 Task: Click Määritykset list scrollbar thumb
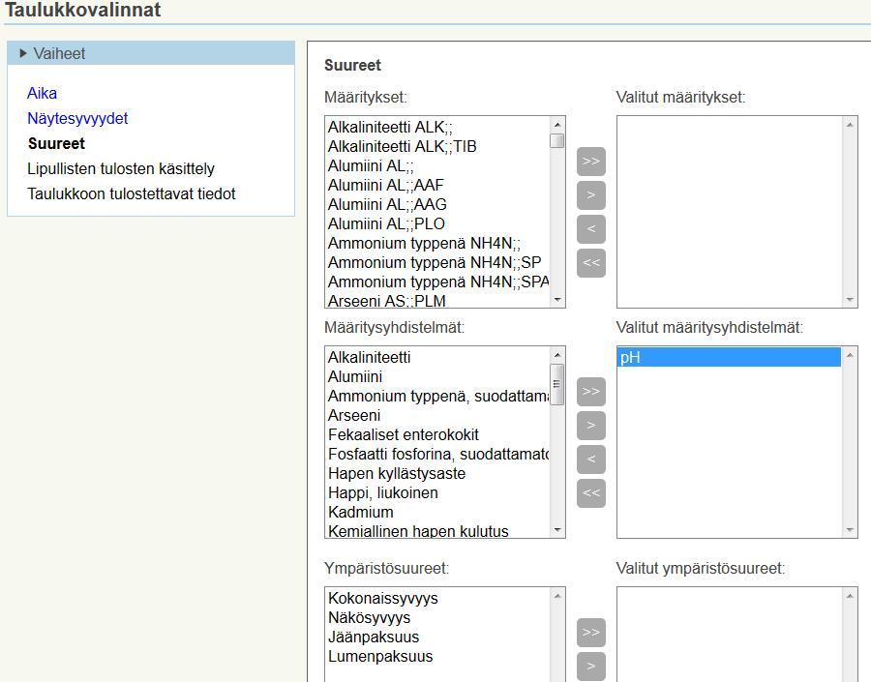point(557,140)
